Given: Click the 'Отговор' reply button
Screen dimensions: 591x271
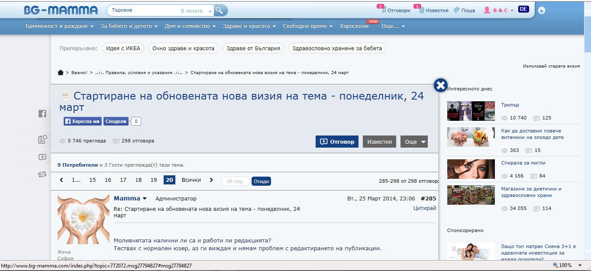Looking at the screenshot, I should pyautogui.click(x=337, y=142).
